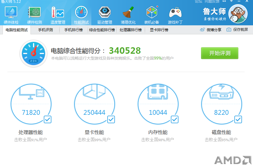Open 游戏补丁 gamepad icon
Screen dimensions: 253x166
point(175,15)
